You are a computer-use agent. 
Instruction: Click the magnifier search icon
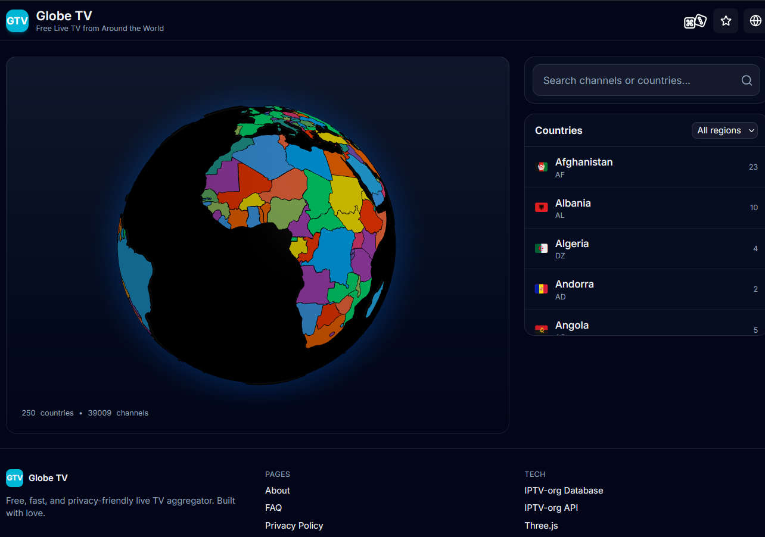(747, 80)
